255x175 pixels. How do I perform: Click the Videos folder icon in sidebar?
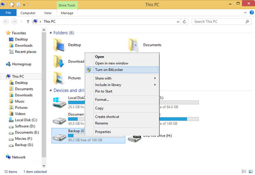coord(11,114)
